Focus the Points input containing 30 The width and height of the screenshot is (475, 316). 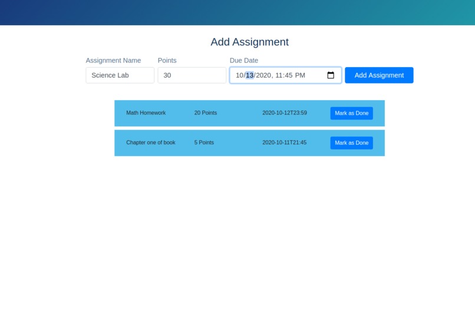pyautogui.click(x=192, y=75)
